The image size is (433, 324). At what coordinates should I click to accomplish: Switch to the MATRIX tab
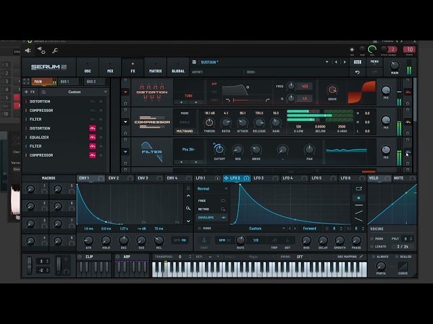coord(156,67)
